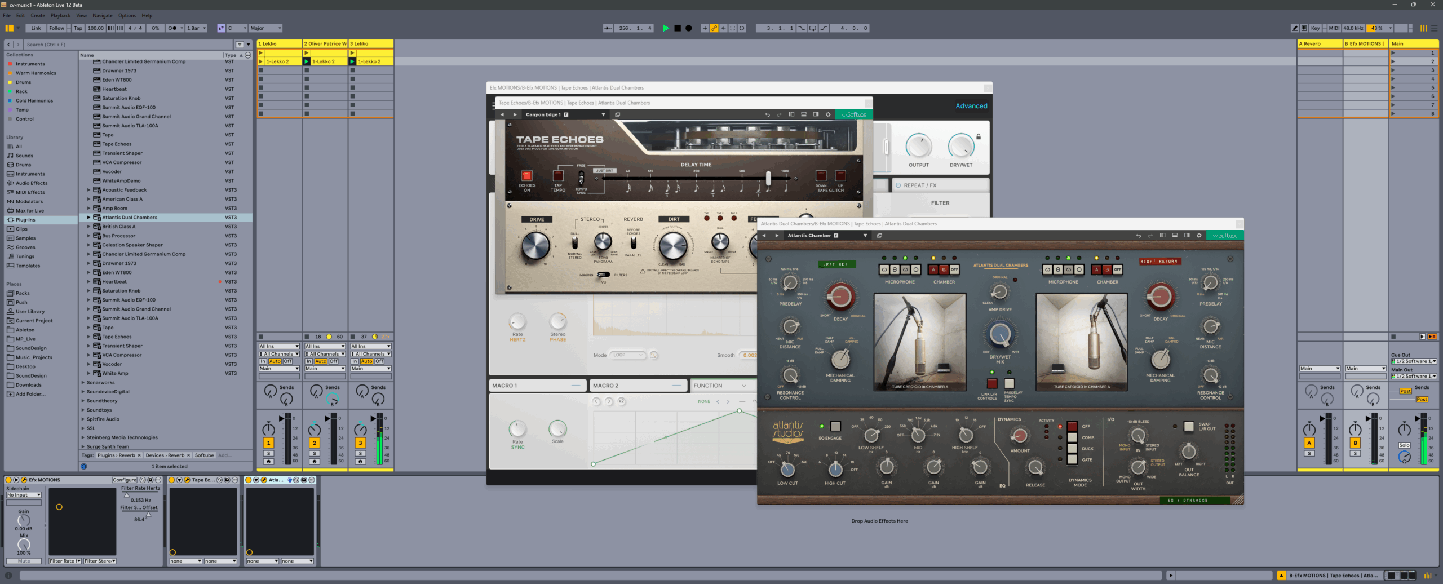Expand the Atlantis Dual Chambers plugin entry
The width and height of the screenshot is (1443, 584).
[88, 218]
